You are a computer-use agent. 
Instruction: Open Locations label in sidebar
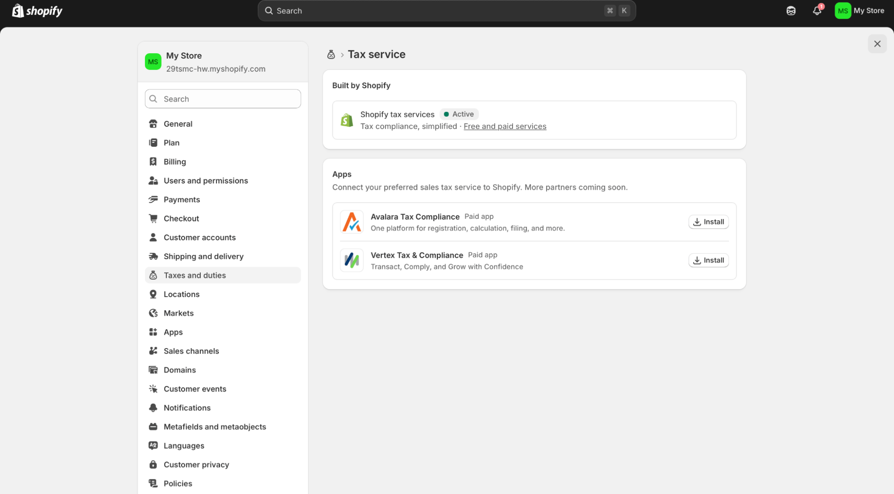pos(182,294)
